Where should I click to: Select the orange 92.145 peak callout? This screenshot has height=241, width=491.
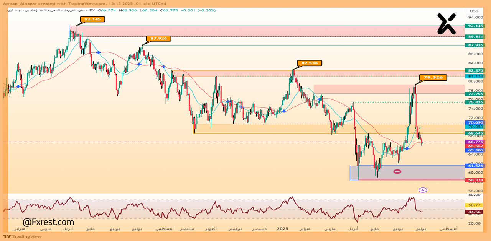(x=92, y=19)
